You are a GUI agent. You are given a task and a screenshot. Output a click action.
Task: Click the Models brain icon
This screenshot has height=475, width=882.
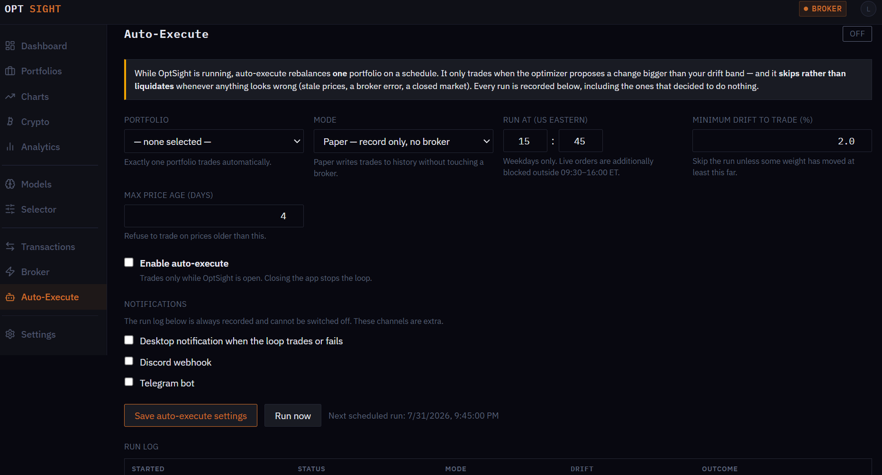pos(10,184)
